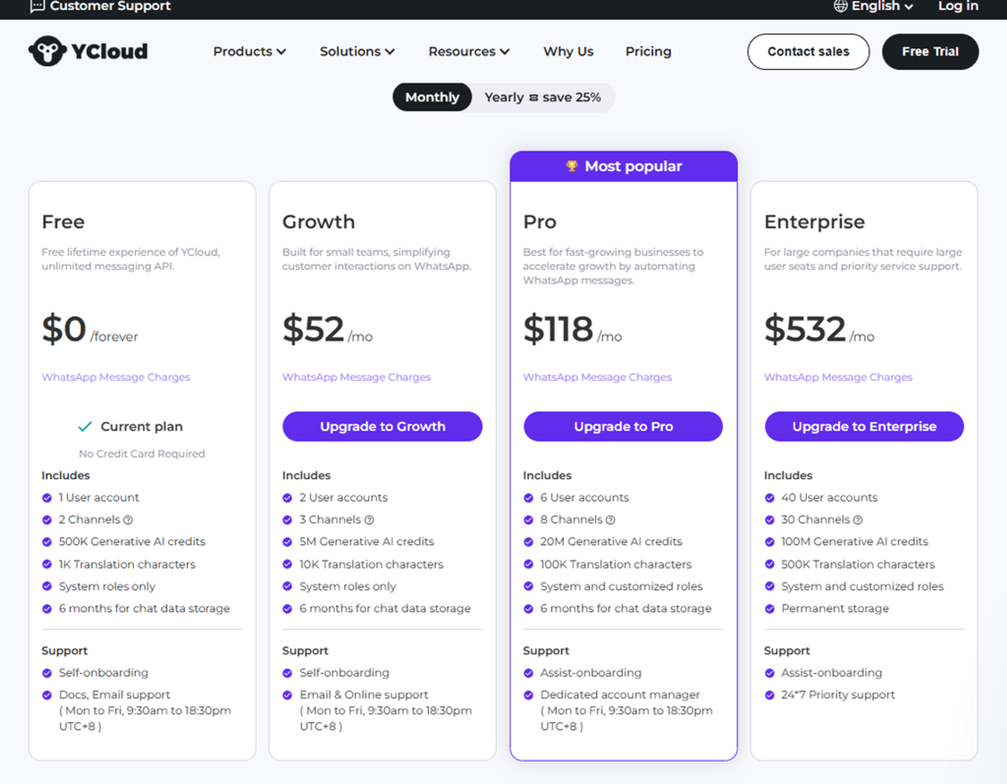Click Upgrade to Growth button
Image resolution: width=1007 pixels, height=784 pixels.
coord(382,426)
